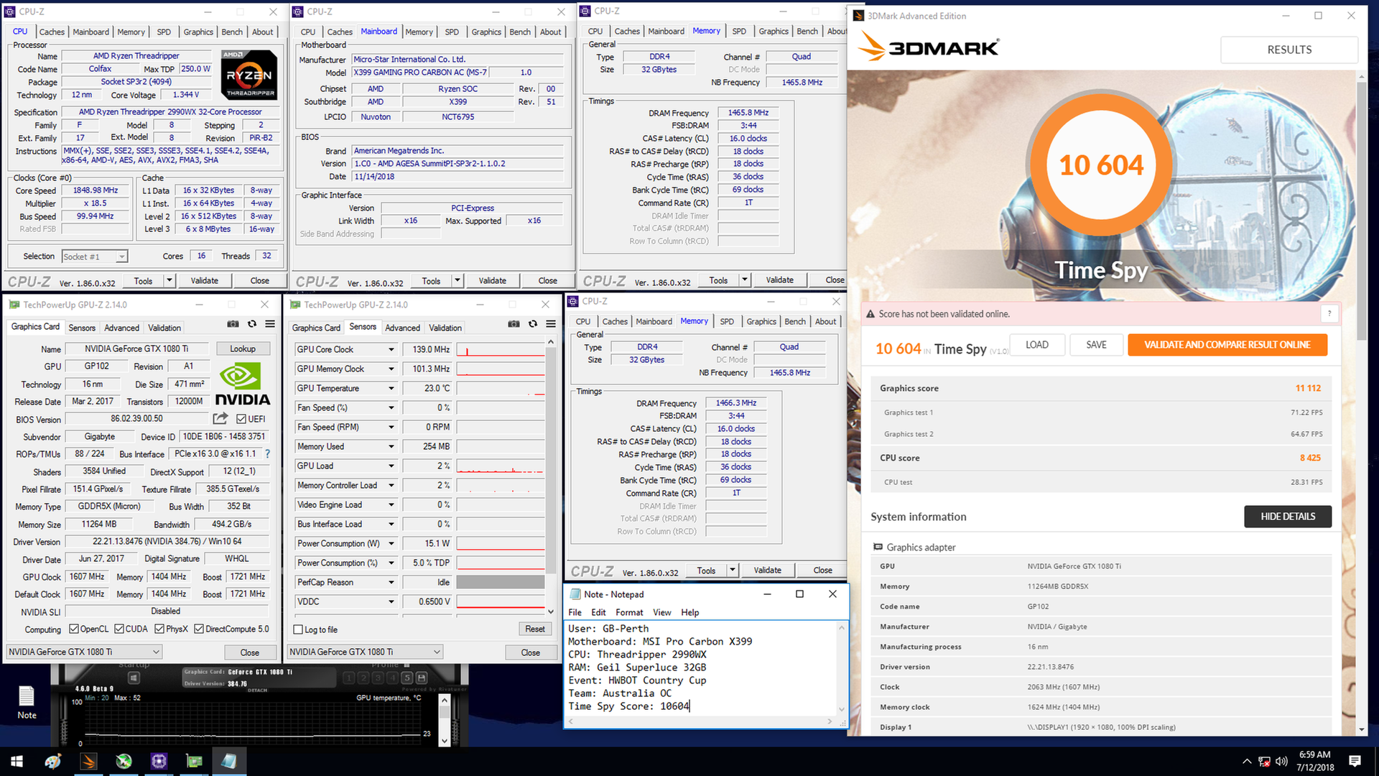This screenshot has width=1379, height=776.
Task: Click into the Notepad text area
Action: tap(701, 668)
